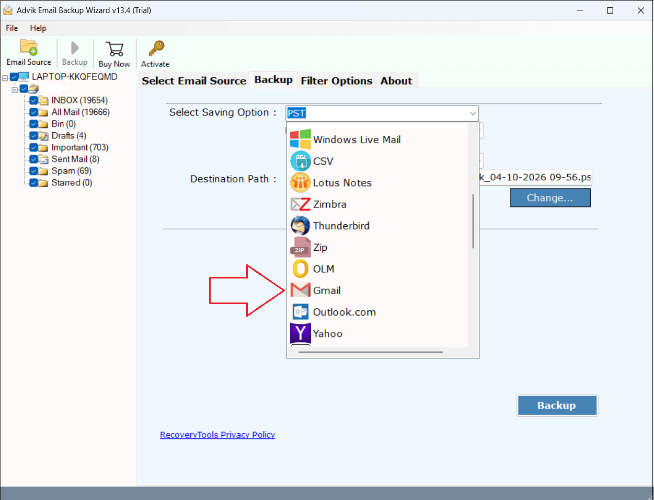This screenshot has width=654, height=500.
Task: Toggle the All Mail (19666) checkbox
Action: [33, 112]
